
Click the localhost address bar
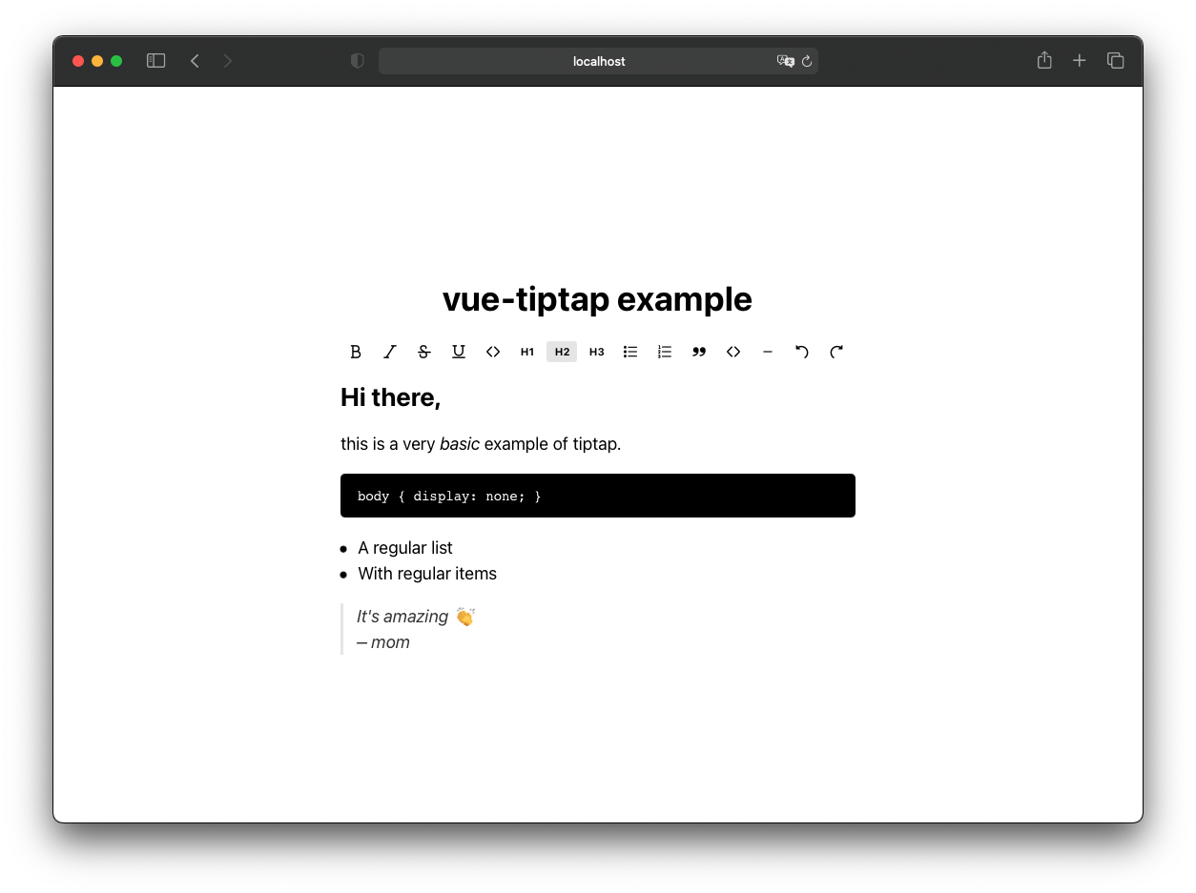[x=598, y=61]
